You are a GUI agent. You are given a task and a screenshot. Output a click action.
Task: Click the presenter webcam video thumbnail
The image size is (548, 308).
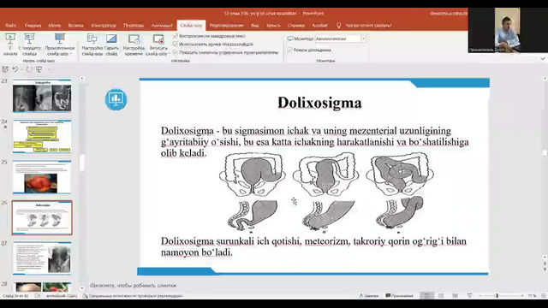point(508,30)
